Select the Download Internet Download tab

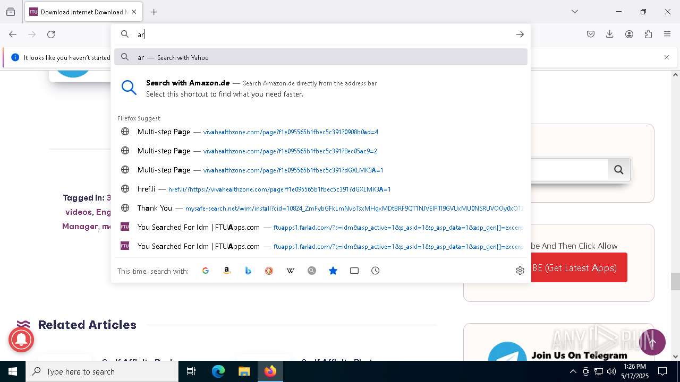click(x=83, y=12)
